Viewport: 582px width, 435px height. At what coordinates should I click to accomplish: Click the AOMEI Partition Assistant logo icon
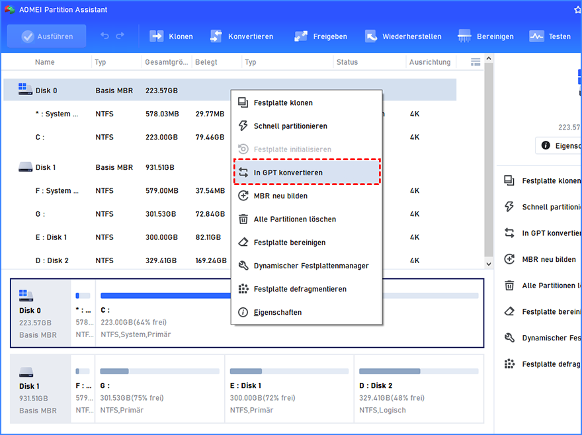point(9,9)
